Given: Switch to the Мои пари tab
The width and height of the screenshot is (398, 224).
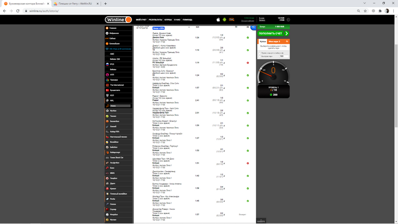Looking at the screenshot, I should point(274,41).
